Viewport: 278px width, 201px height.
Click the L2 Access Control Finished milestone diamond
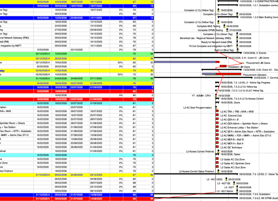click(218, 151)
